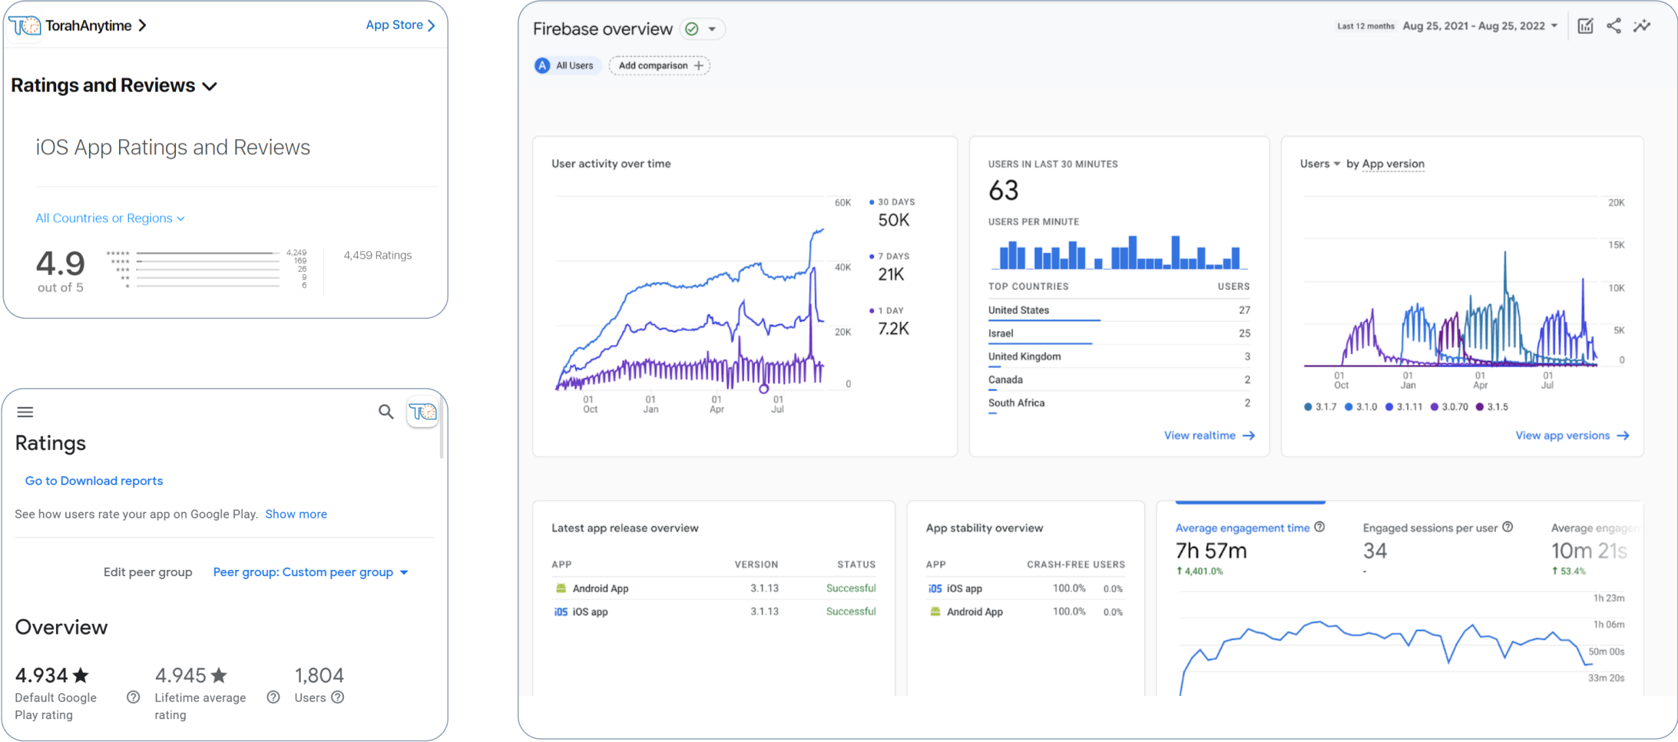Click South Africa country row
The image size is (1678, 742).
pos(1119,403)
